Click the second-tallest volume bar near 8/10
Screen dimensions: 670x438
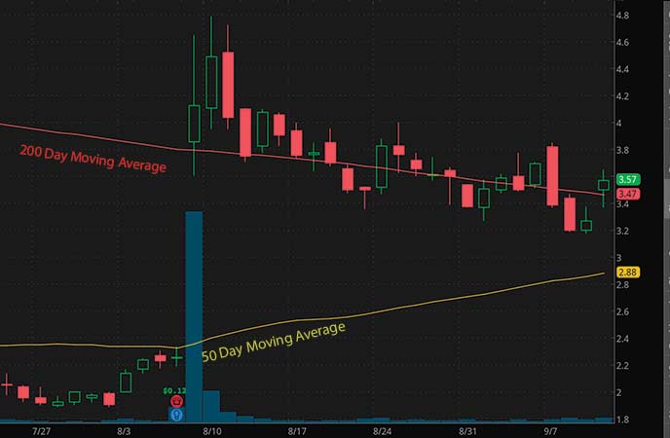(211, 407)
